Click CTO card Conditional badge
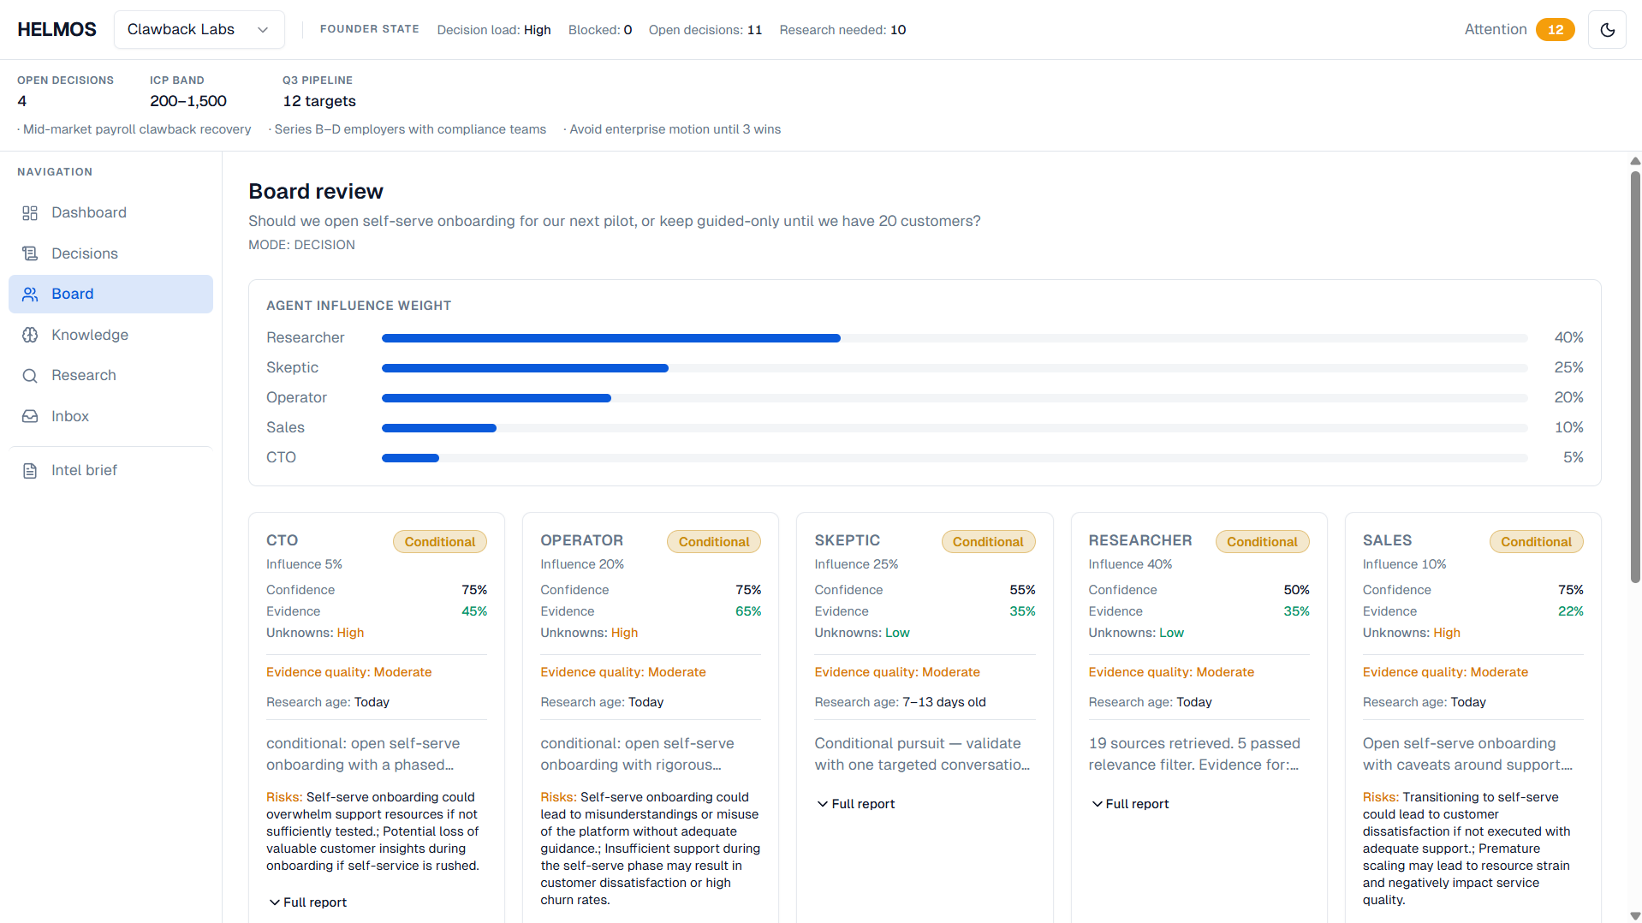The height and width of the screenshot is (923, 1642). tap(439, 542)
